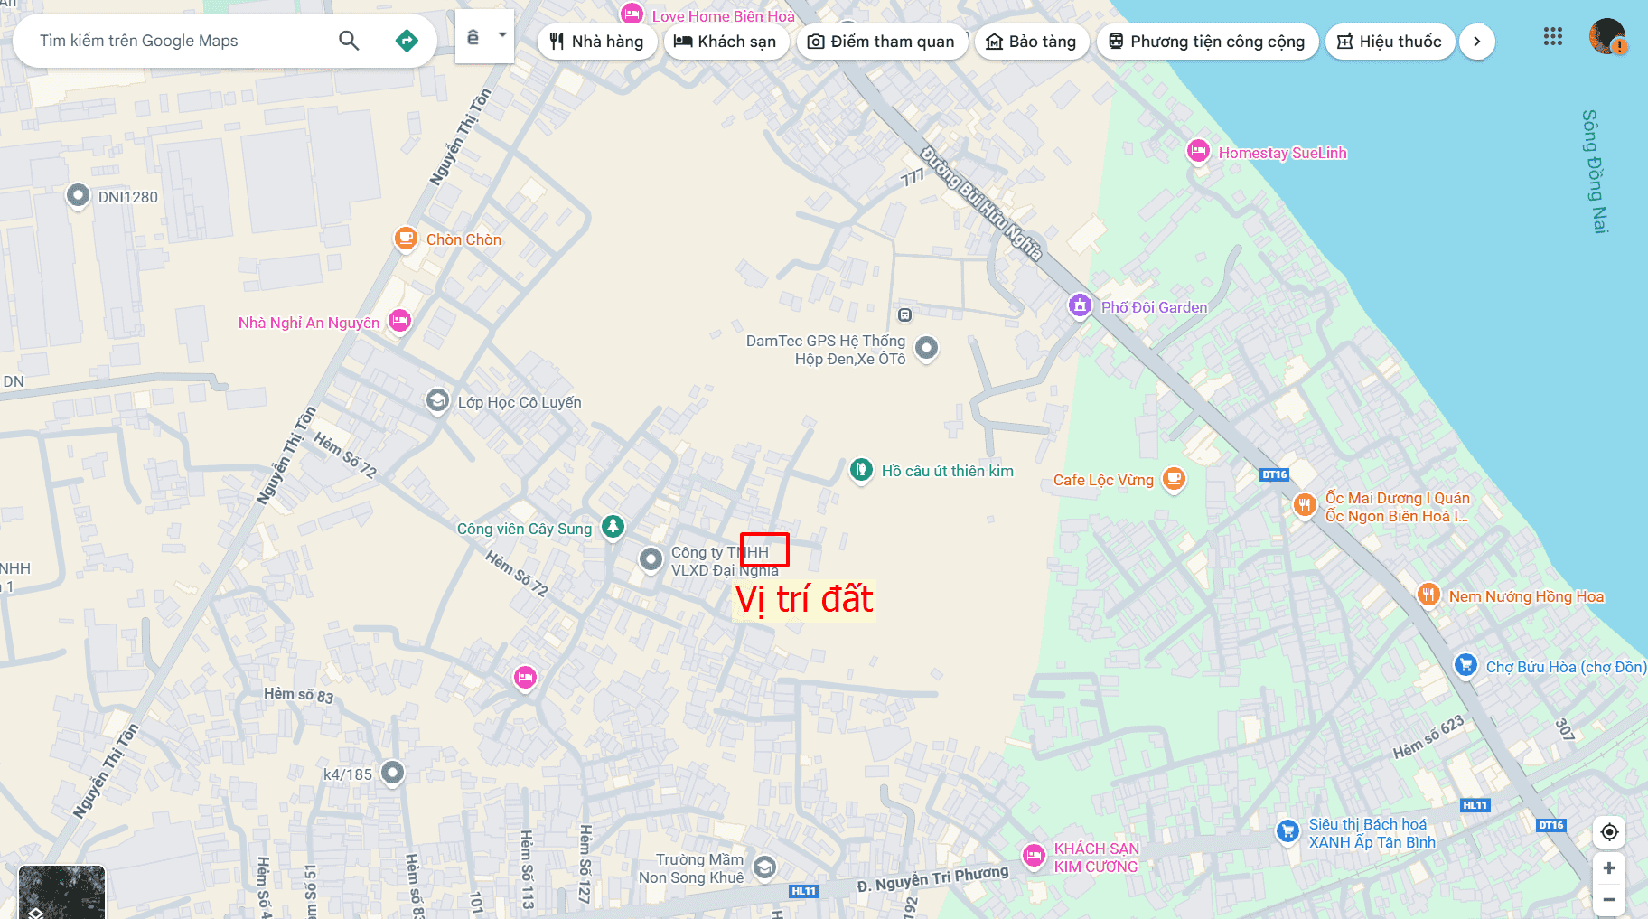This screenshot has height=919, width=1648.
Task: Filter by Nhà hàng category
Action: pyautogui.click(x=597, y=42)
